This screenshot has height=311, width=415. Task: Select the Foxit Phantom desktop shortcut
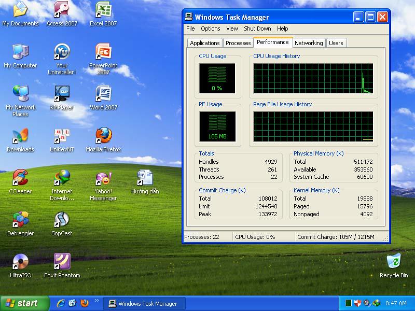(x=62, y=265)
